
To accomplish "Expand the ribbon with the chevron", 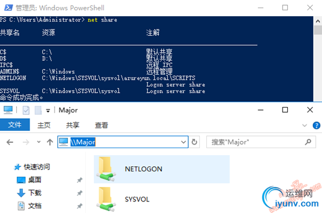I will [305, 125].
